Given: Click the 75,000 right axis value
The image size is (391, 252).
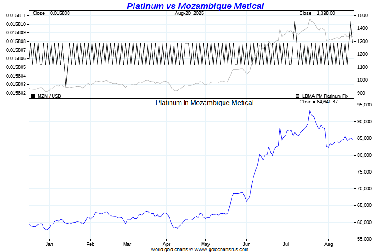Looking at the screenshot, I should coord(364,172).
